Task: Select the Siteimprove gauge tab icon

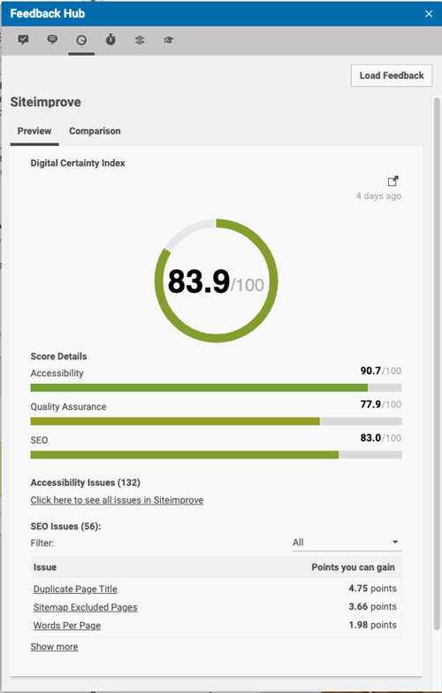Action: point(81,40)
